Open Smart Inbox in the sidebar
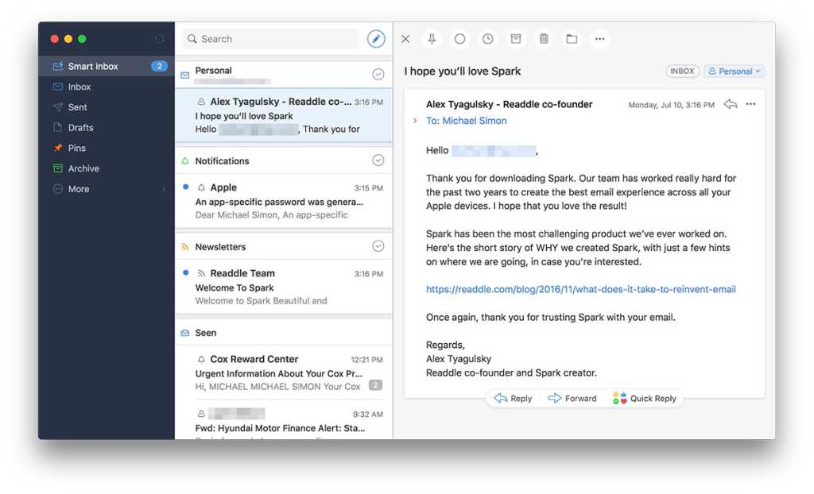Viewport: 814px width, 494px height. tap(107, 66)
